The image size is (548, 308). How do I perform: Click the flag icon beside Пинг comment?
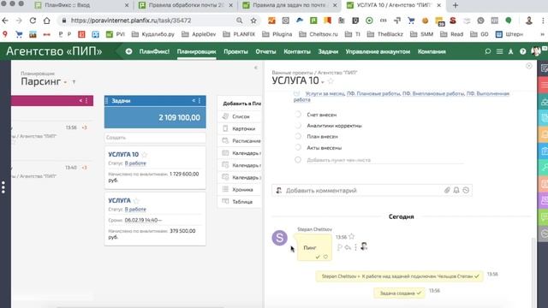[x=339, y=247]
